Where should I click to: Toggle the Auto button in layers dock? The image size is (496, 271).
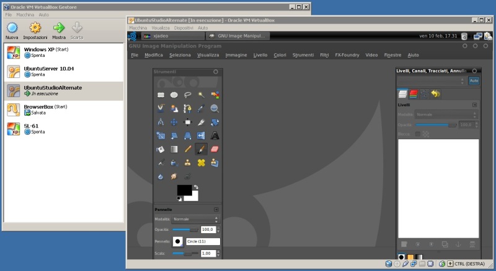click(474, 81)
